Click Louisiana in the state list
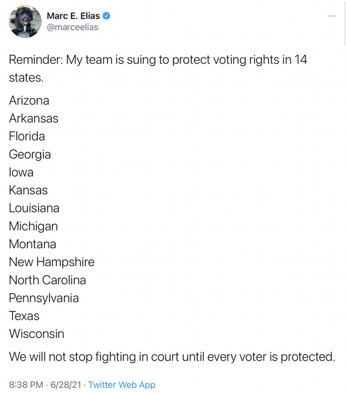Image resolution: width=346 pixels, height=394 pixels. click(x=34, y=208)
